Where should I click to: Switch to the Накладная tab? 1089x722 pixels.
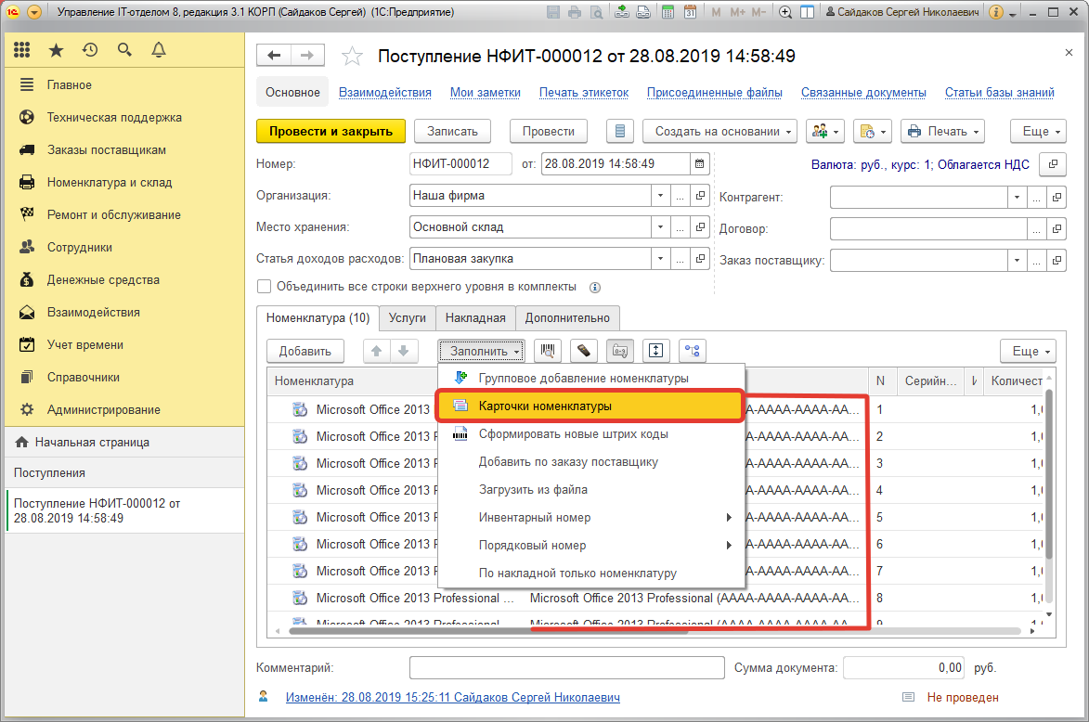coord(475,318)
